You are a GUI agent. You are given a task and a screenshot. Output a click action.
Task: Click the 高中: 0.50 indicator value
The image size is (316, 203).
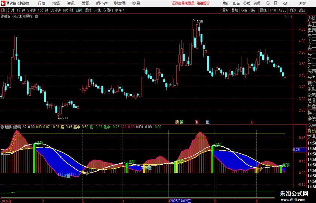point(81,127)
